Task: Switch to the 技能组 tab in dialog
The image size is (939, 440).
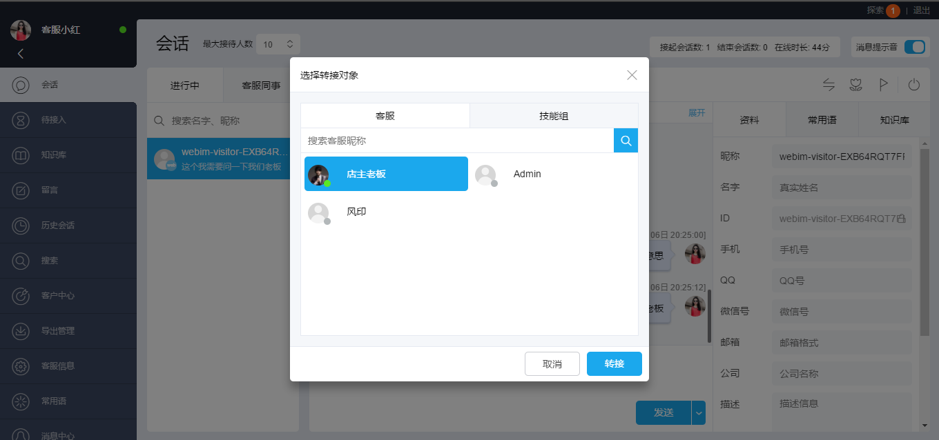Action: click(554, 116)
